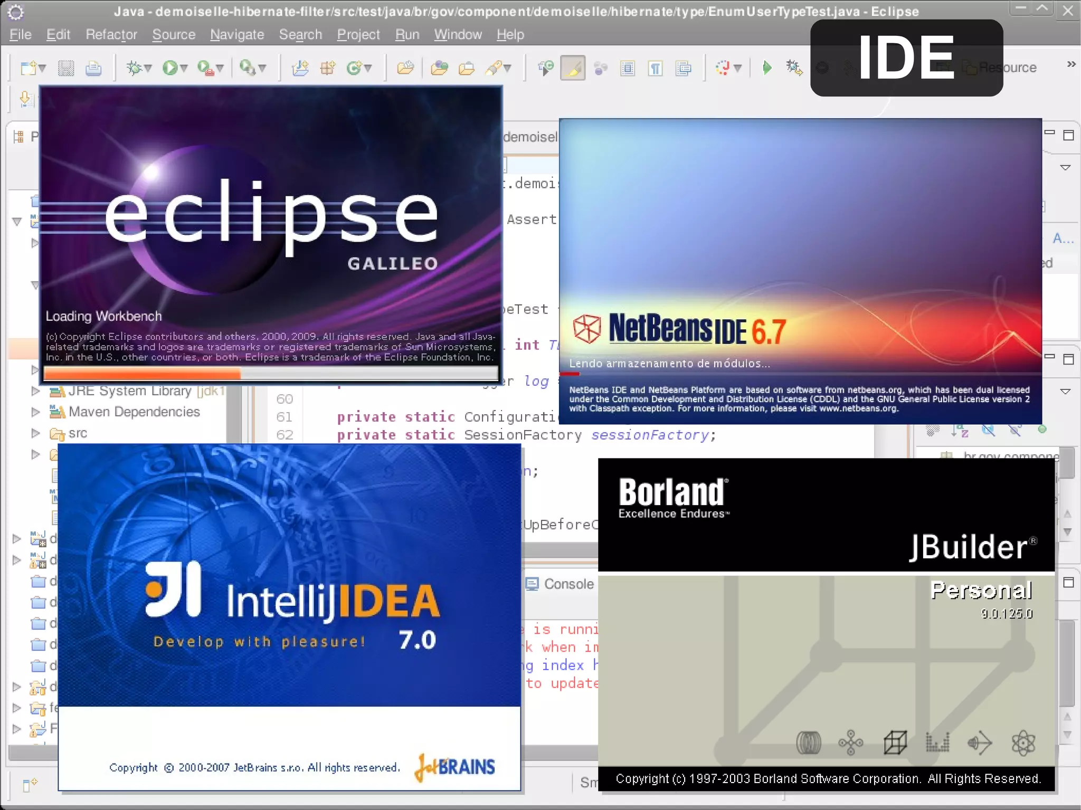Viewport: 1081px width, 810px height.
Task: Click the Search flashlight icon
Action: tap(494, 68)
